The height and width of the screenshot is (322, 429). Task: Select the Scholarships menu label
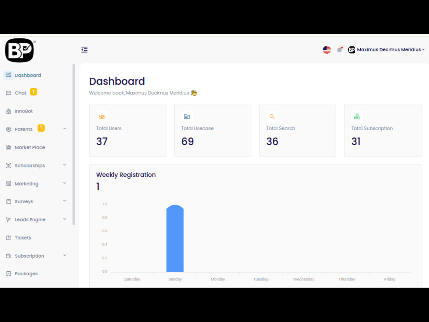point(30,166)
